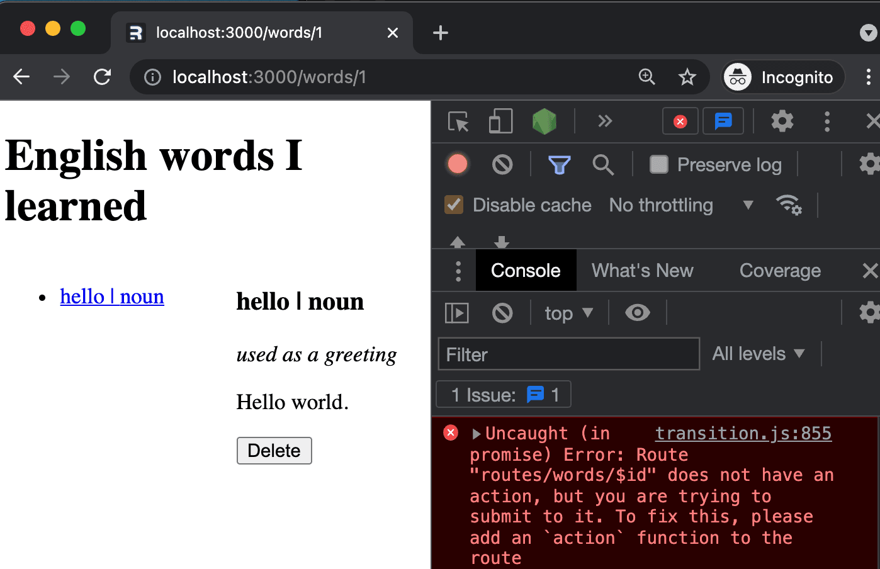The height and width of the screenshot is (569, 880).
Task: Open network conditions settings
Action: pos(789,205)
